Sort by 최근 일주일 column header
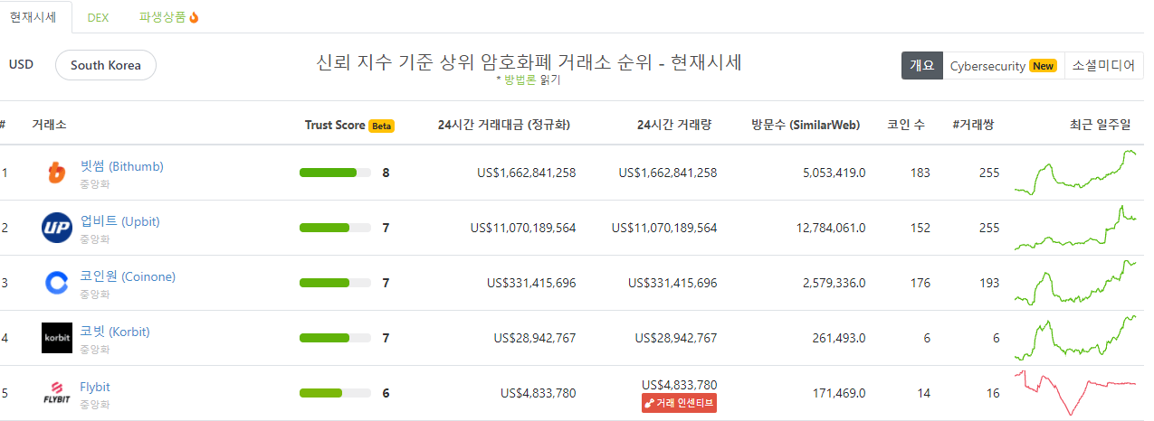The height and width of the screenshot is (421, 1154). 1101,125
